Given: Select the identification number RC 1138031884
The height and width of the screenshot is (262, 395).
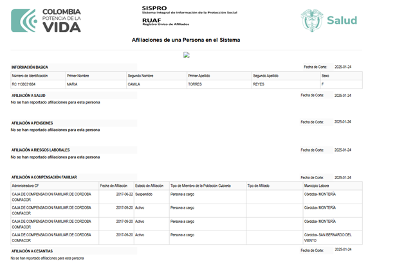Looking at the screenshot, I should click(24, 83).
